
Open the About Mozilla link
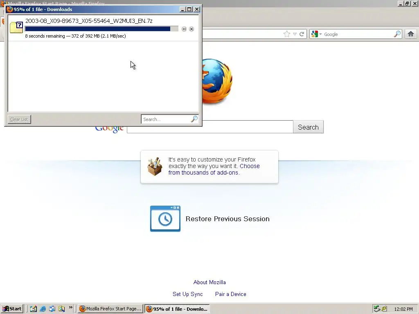click(209, 282)
